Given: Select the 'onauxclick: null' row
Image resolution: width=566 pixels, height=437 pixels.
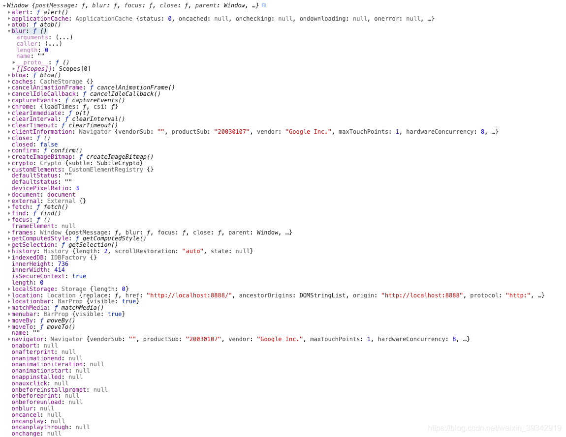Looking at the screenshot, I should 40,383.
